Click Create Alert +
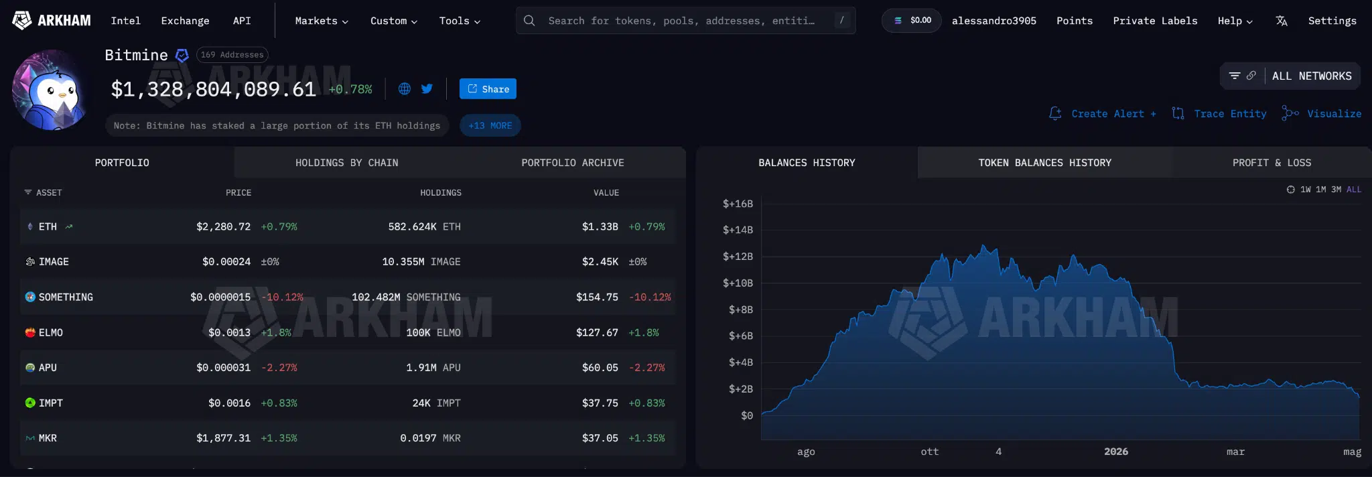Image resolution: width=1372 pixels, height=477 pixels. tap(1113, 114)
